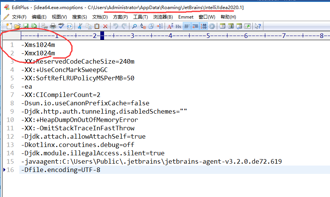Toggle Word Wrap W button
The height and width of the screenshot is (197, 330).
point(187,26)
